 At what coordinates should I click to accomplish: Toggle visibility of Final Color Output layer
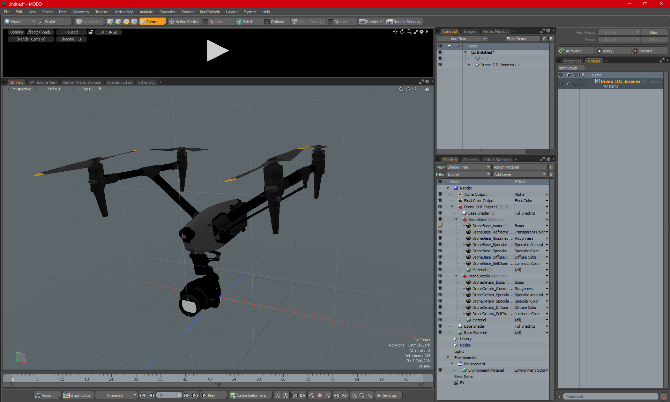click(440, 201)
